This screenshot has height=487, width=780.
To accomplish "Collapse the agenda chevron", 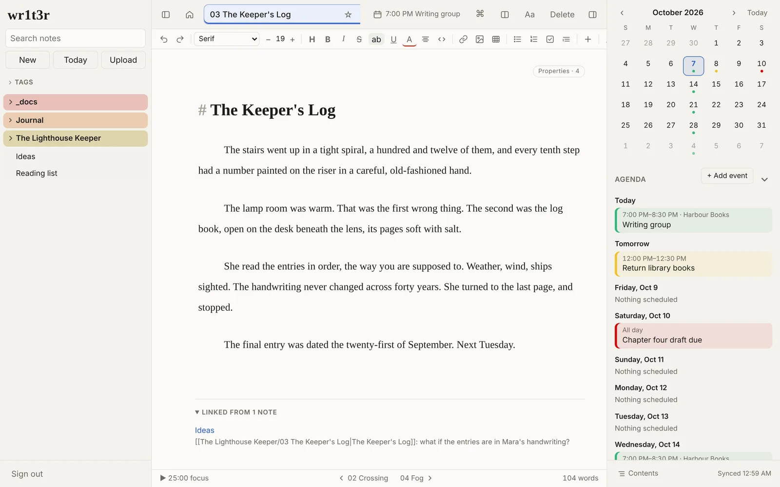I will [x=764, y=179].
